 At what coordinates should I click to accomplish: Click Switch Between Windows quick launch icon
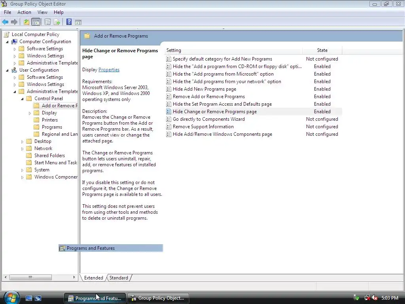[x=38, y=298]
